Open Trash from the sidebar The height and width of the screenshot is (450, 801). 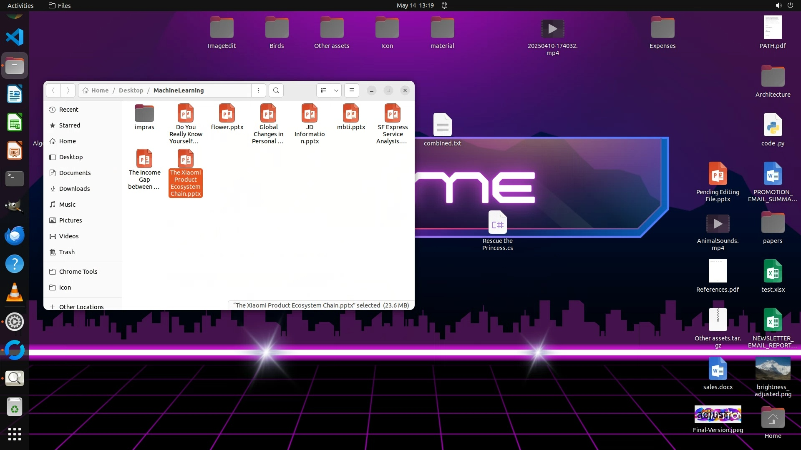coord(67,252)
